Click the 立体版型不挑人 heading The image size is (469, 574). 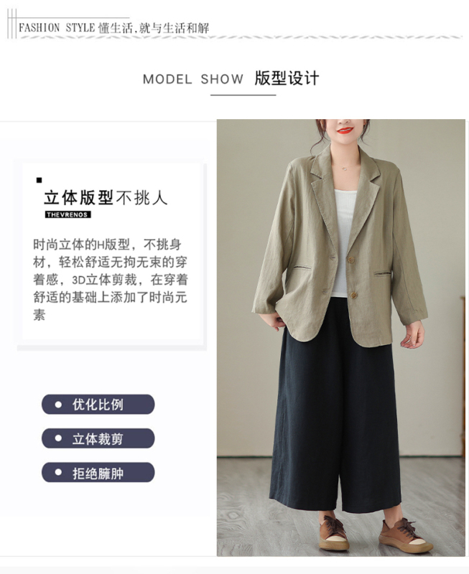[x=106, y=198]
